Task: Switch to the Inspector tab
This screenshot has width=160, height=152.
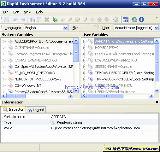Action: (x=13, y=109)
